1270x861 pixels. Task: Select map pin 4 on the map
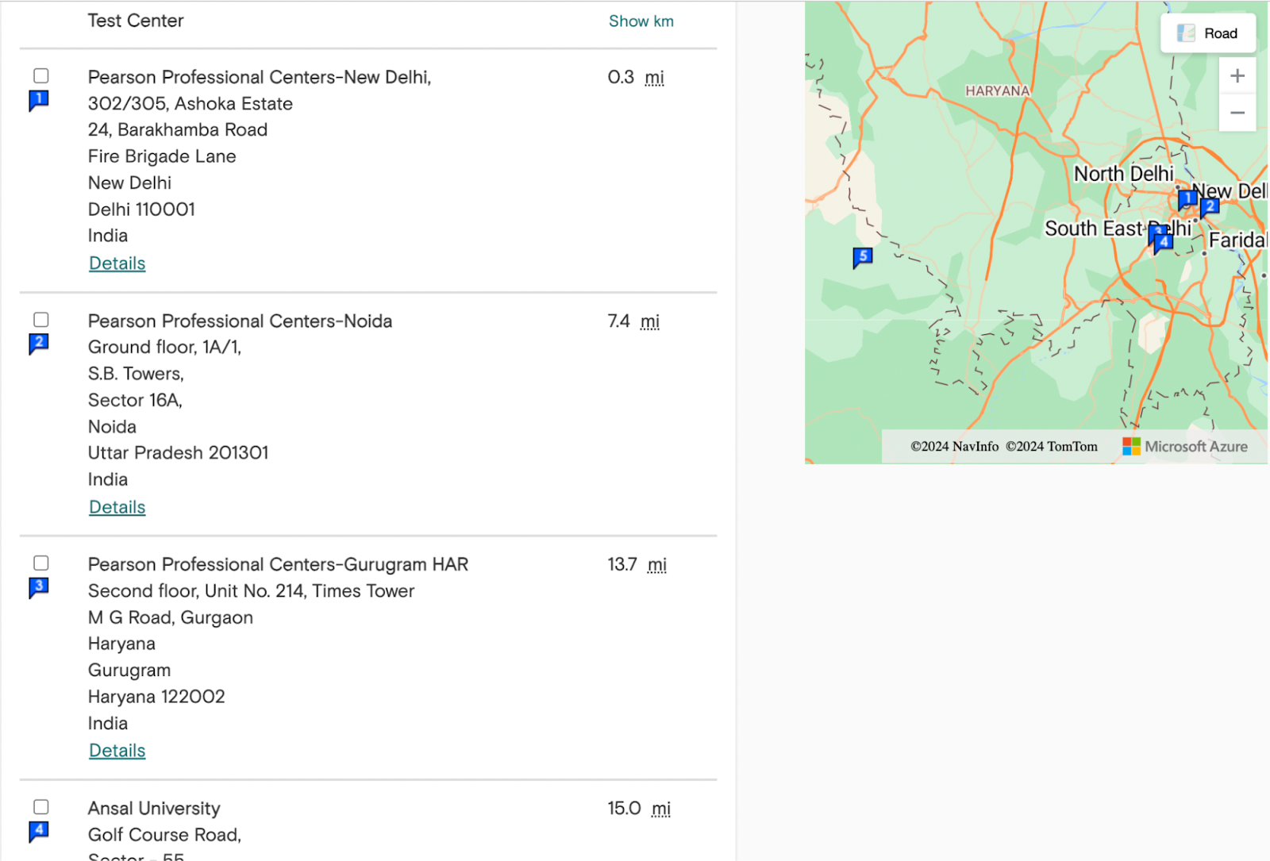click(x=1164, y=243)
